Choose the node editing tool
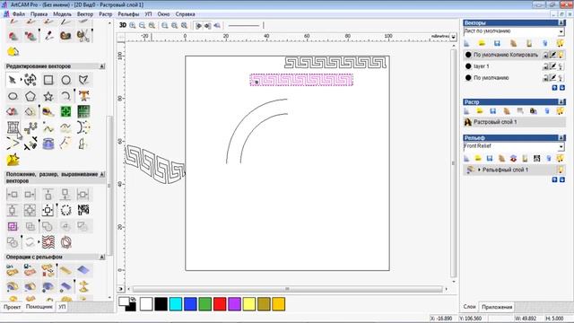Viewport: 574px width, 323px height. pyautogui.click(x=30, y=80)
